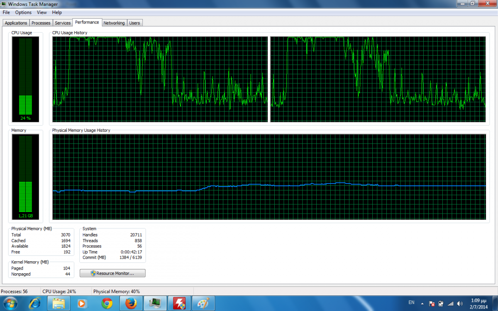
Task: Click the Task Manager taskbar icon
Action: click(155, 303)
